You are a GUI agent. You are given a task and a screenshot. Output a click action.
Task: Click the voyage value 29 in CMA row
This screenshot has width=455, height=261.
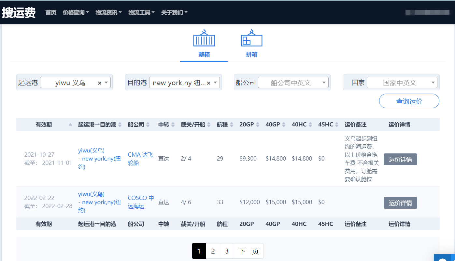220,159
